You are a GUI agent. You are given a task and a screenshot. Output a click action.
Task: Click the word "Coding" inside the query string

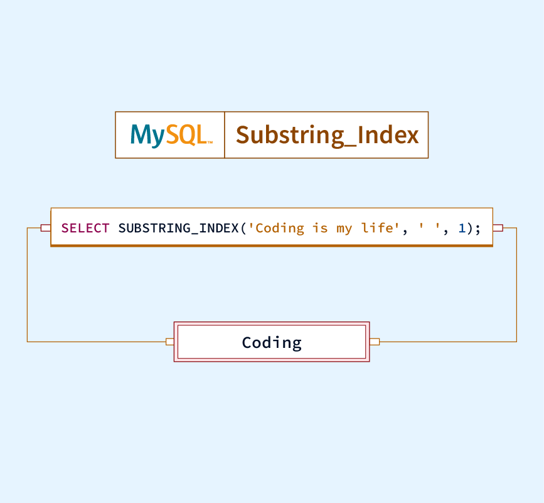point(280,228)
